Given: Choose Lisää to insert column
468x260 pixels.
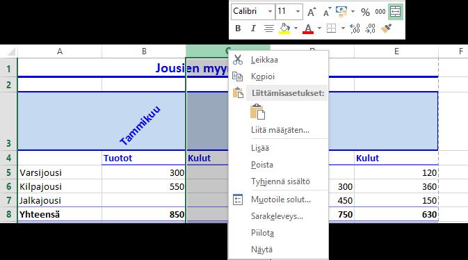Looking at the screenshot, I should 278,148.
